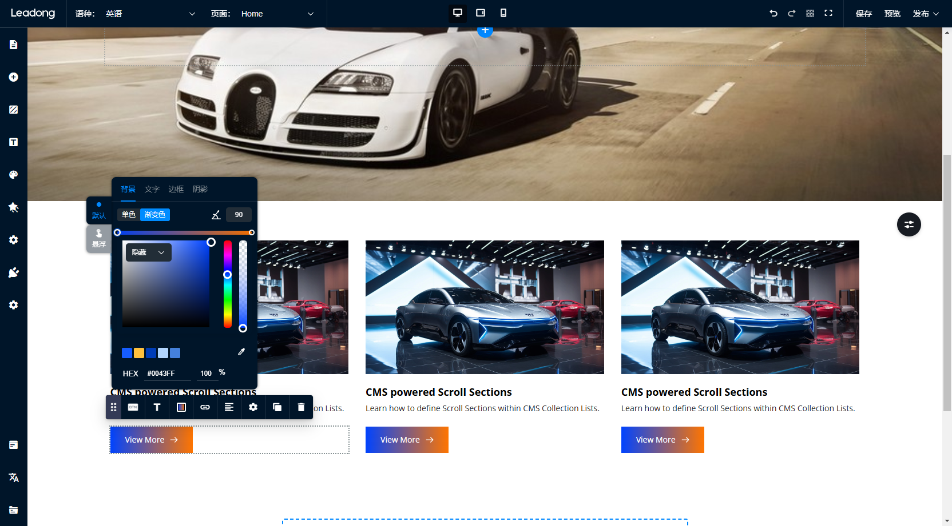Click the right card's car thumbnail

click(x=740, y=307)
